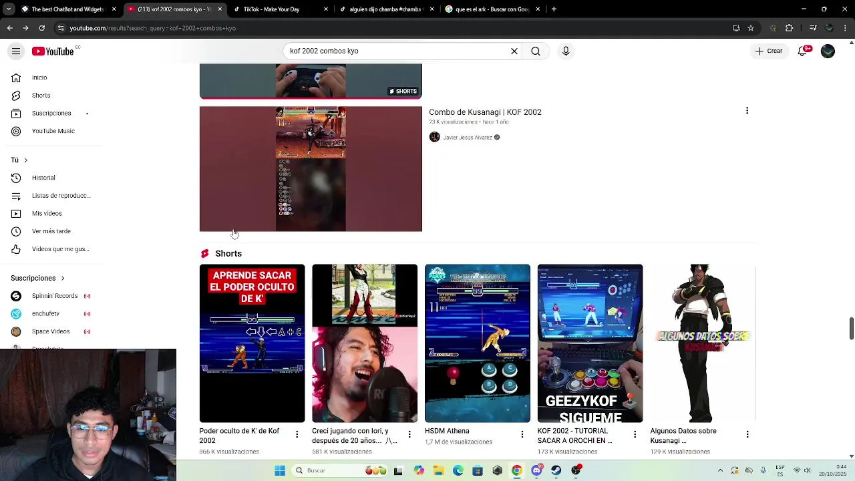855x481 pixels.
Task: Open title Combo de Kusanagi | KOF 2002
Action: (485, 112)
